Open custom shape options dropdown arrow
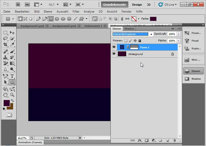The height and width of the screenshot is (146, 206). coord(87,19)
